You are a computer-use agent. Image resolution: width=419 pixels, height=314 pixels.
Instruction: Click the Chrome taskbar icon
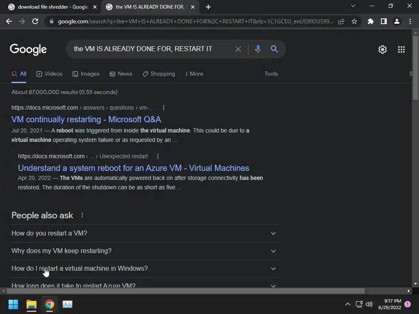[x=50, y=304]
